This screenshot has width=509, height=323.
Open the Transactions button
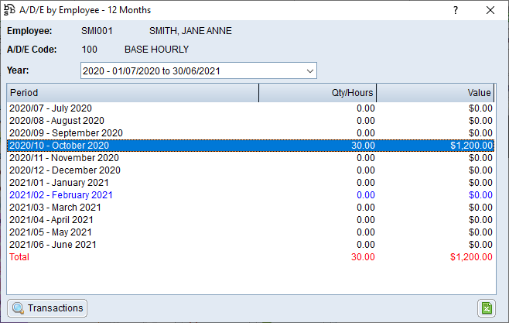pyautogui.click(x=47, y=308)
